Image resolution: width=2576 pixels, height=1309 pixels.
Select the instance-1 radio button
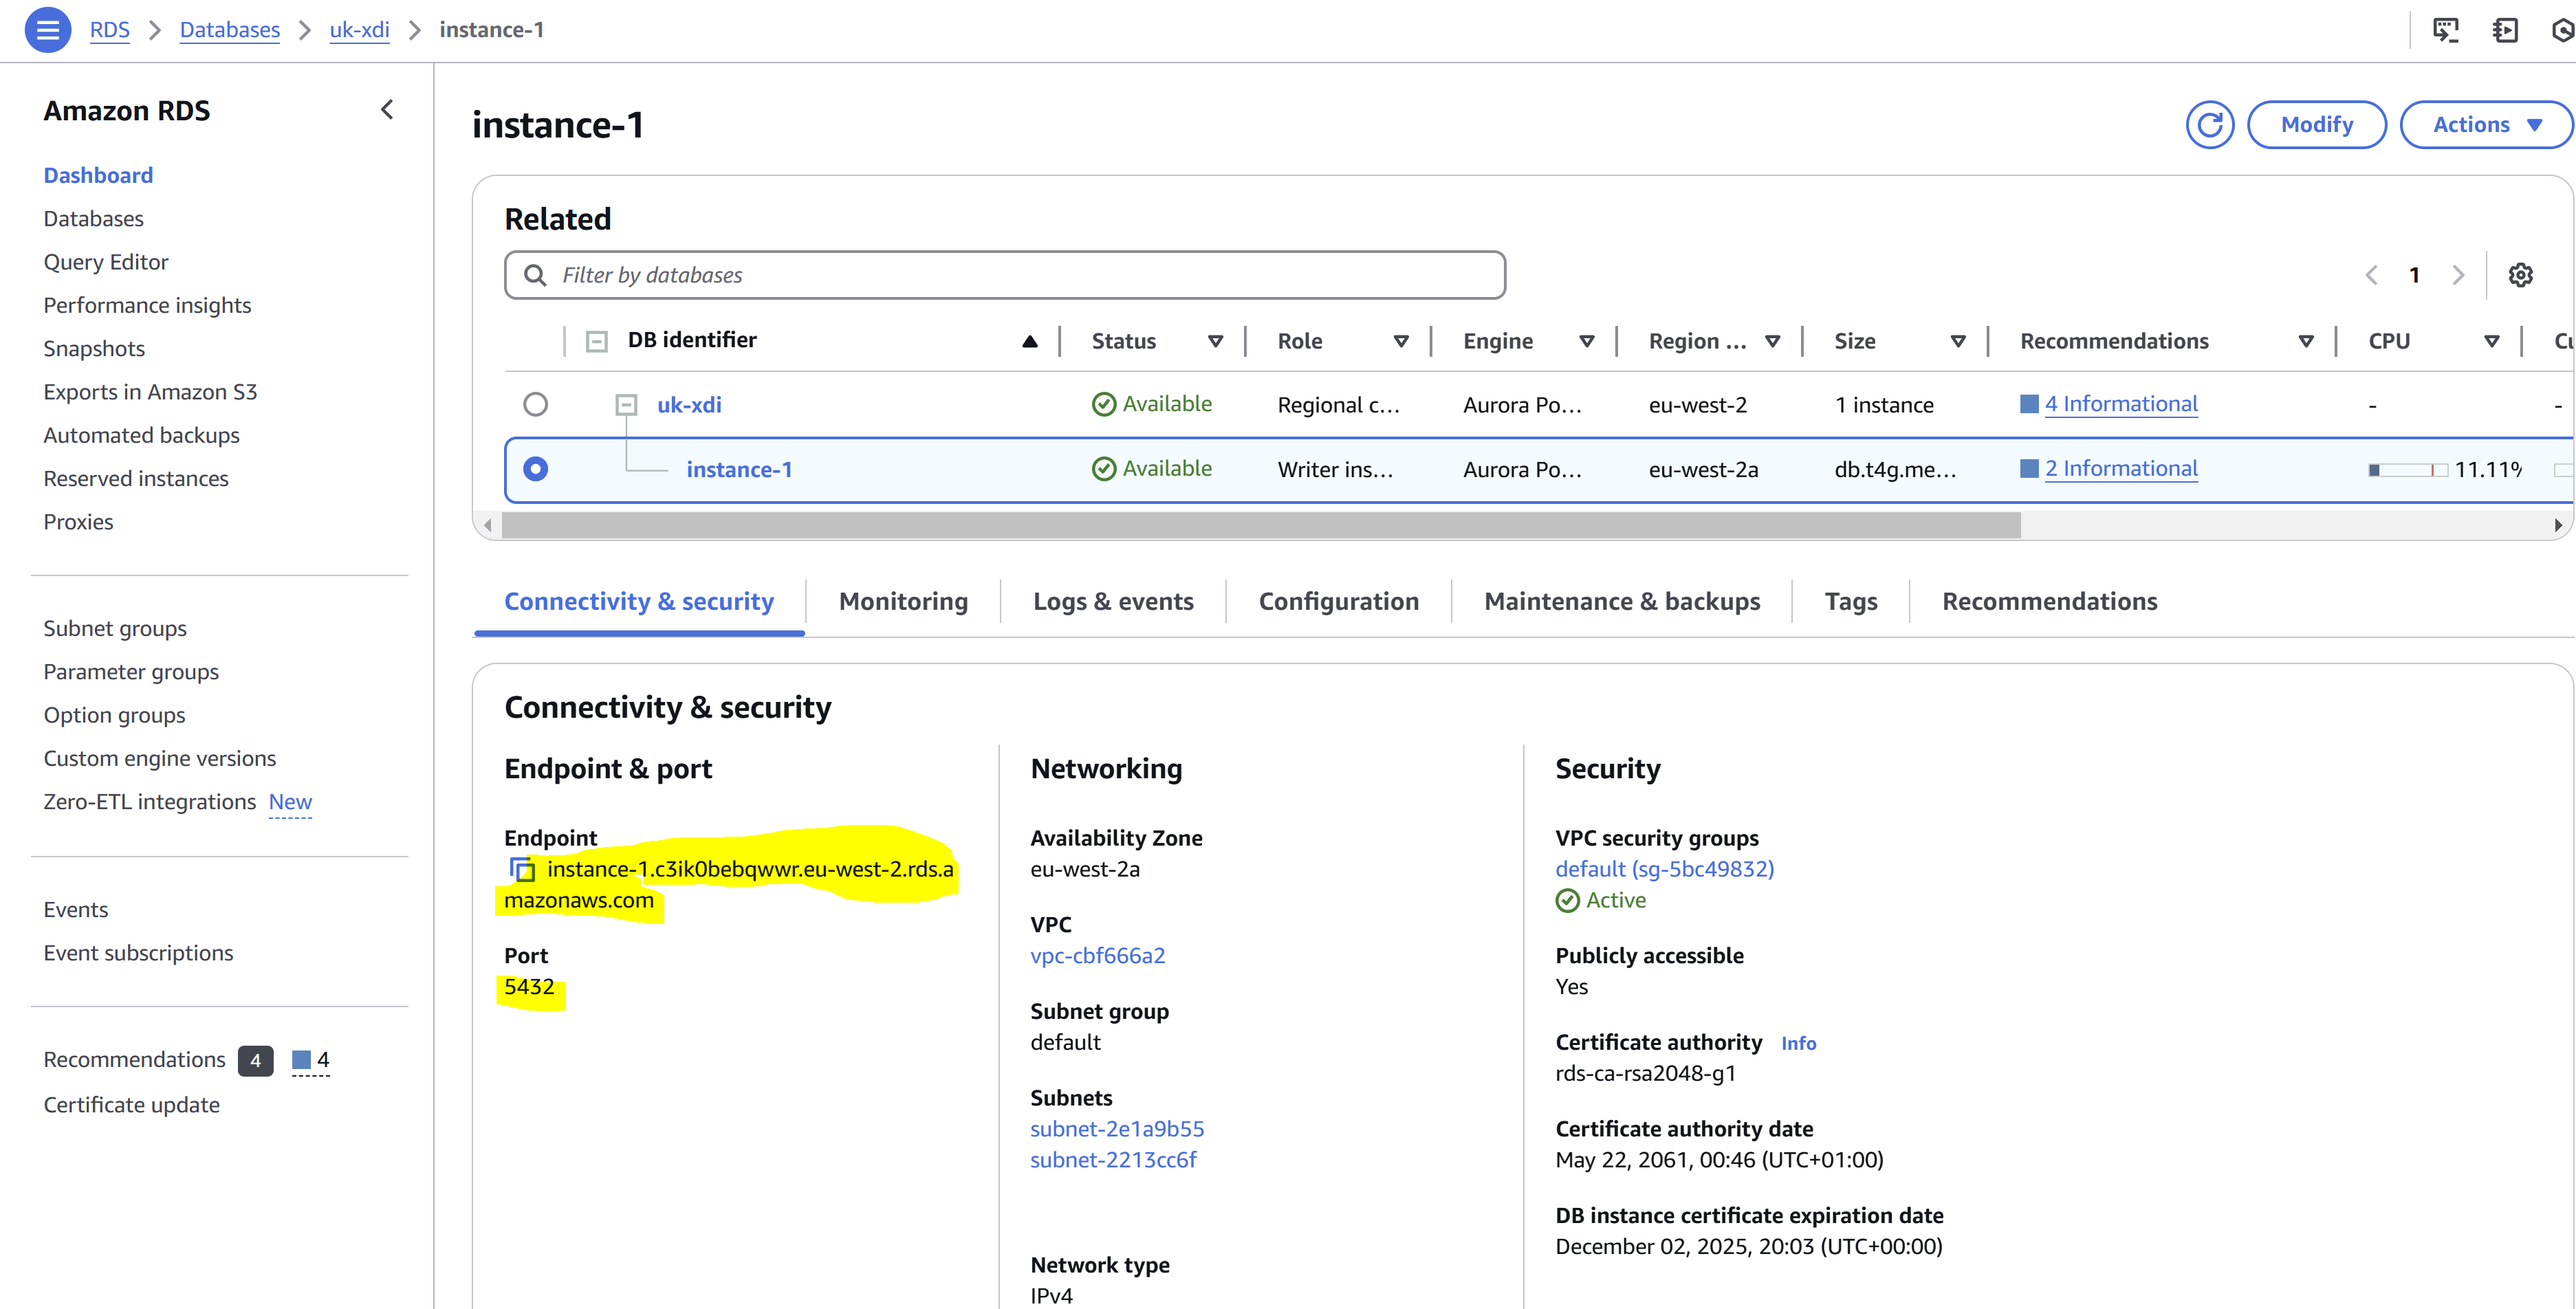pyautogui.click(x=536, y=469)
